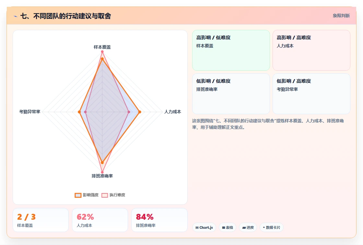This screenshot has width=363, height=245.
Task: Select the 低影响 / 低难度 quadrant card
Action: (231, 94)
